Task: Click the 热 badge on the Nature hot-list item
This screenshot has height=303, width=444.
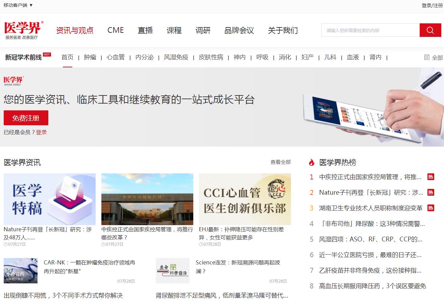Action: 430,192
